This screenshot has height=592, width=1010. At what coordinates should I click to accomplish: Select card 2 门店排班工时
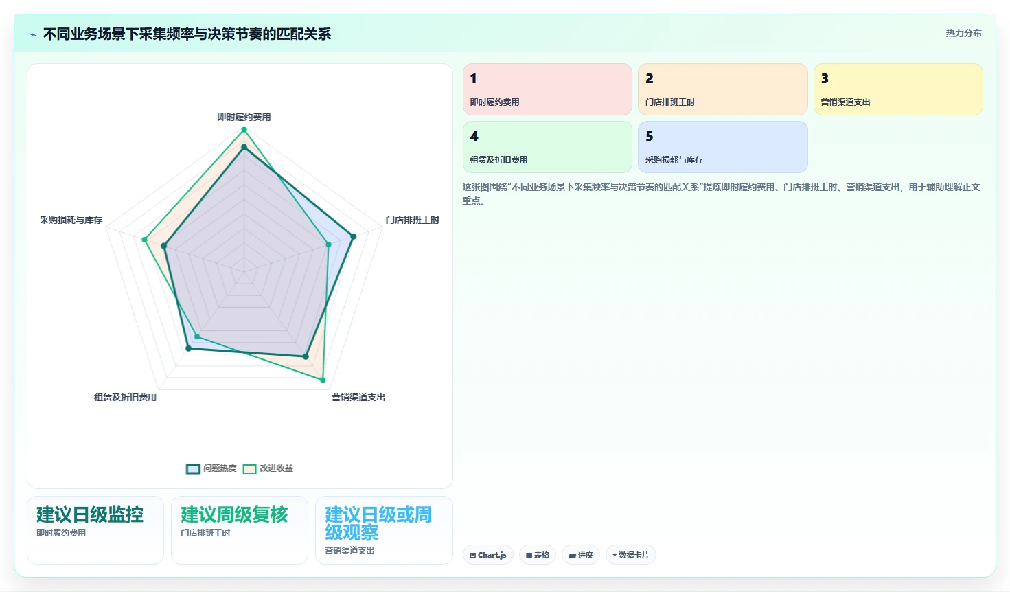click(722, 89)
